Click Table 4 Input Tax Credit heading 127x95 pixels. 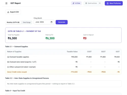(15, 91)
